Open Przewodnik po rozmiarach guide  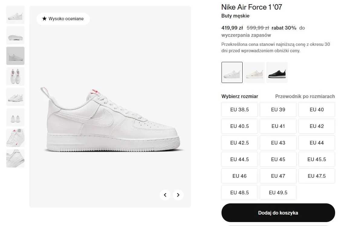click(x=305, y=96)
